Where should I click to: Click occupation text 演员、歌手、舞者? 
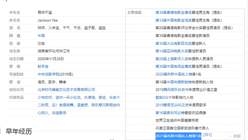pos(52,82)
